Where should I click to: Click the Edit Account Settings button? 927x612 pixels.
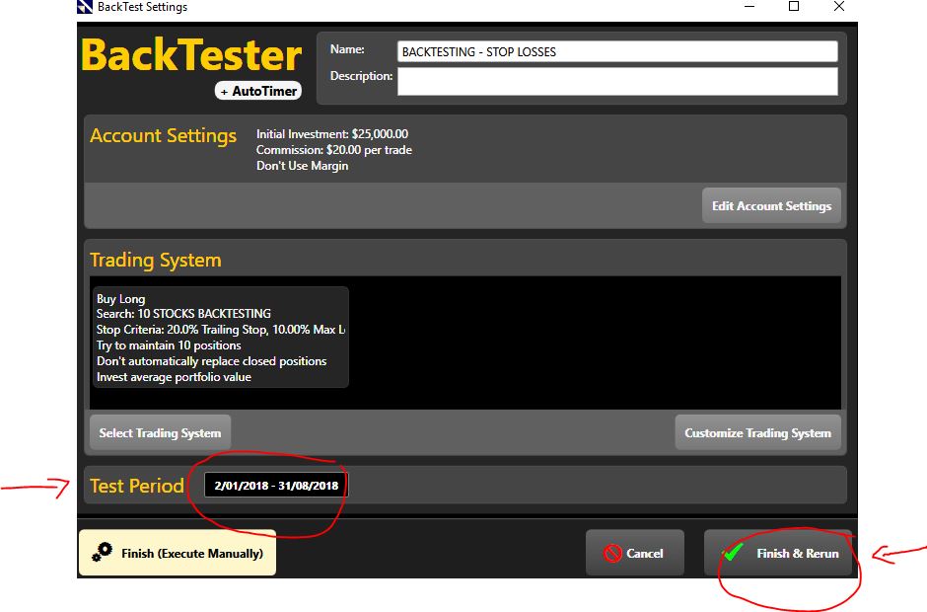[771, 205]
